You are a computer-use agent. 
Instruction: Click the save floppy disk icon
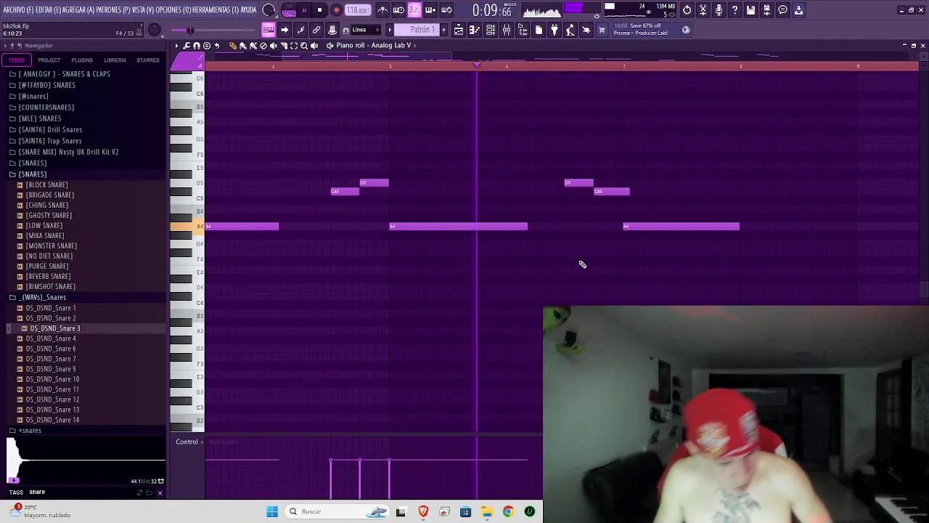click(750, 10)
